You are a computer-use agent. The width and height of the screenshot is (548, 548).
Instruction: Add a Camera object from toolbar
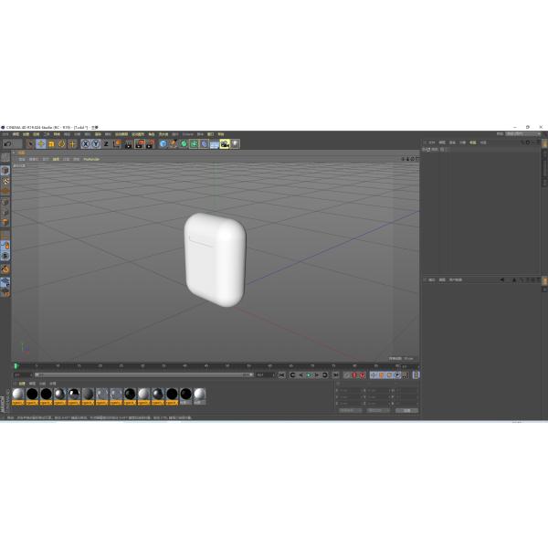pos(225,144)
